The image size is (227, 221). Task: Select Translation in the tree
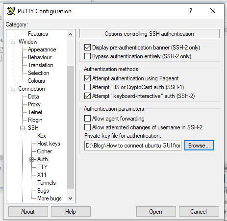[x=41, y=65]
